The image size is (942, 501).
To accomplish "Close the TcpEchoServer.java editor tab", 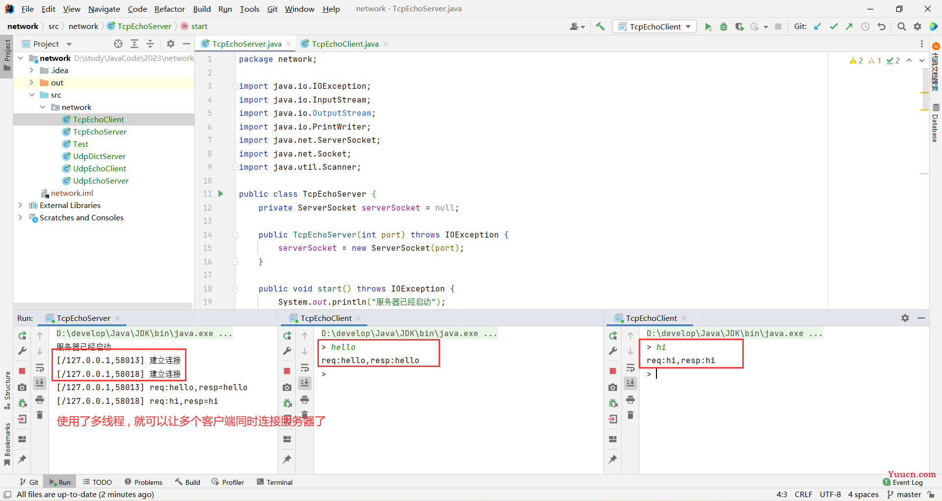I will [288, 44].
